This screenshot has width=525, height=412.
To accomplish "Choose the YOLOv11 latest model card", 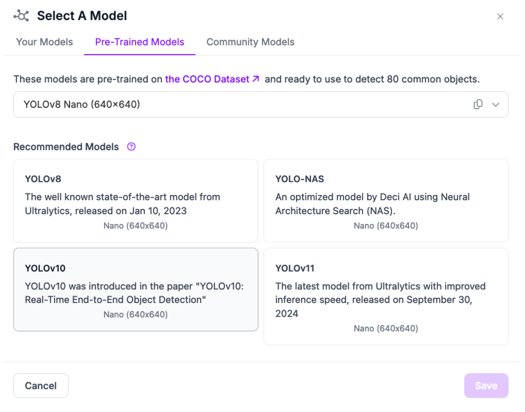I will pyautogui.click(x=386, y=297).
